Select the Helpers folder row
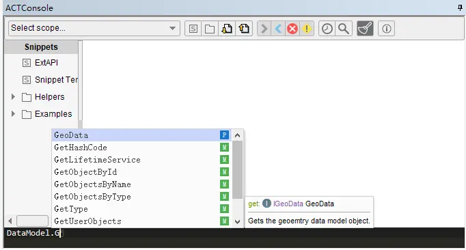 49,97
